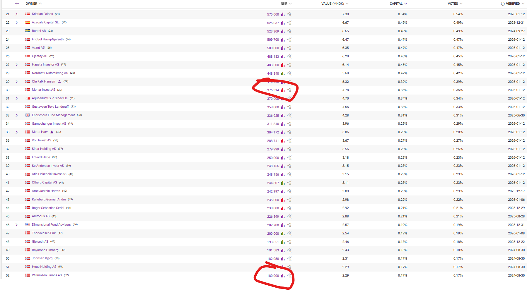Expand Dimensional Fund Advisors row

[16, 225]
